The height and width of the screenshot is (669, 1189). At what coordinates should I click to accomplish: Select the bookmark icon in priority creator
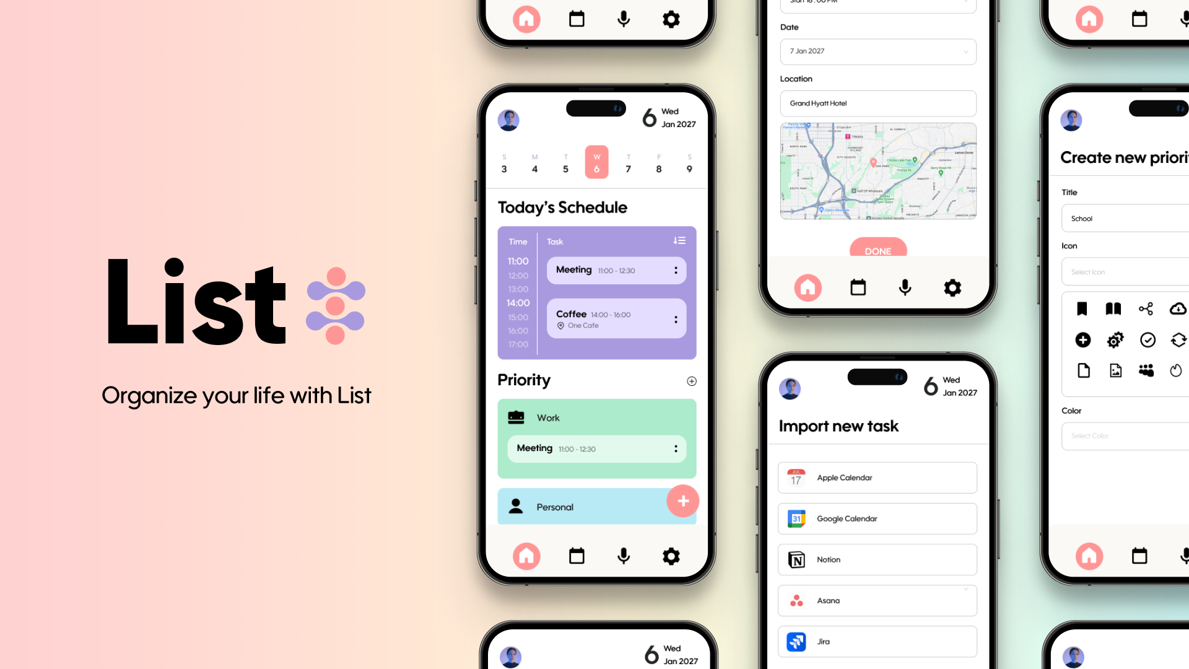coord(1083,308)
